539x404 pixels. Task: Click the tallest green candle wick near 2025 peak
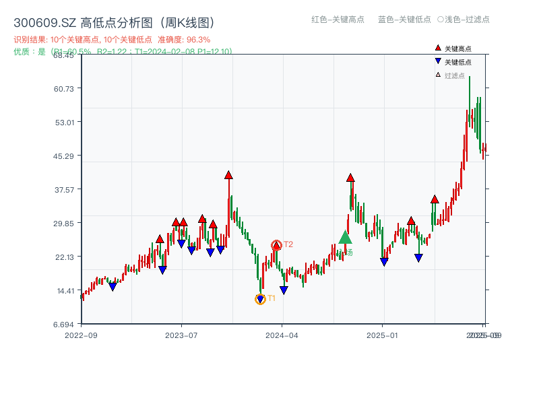point(470,102)
